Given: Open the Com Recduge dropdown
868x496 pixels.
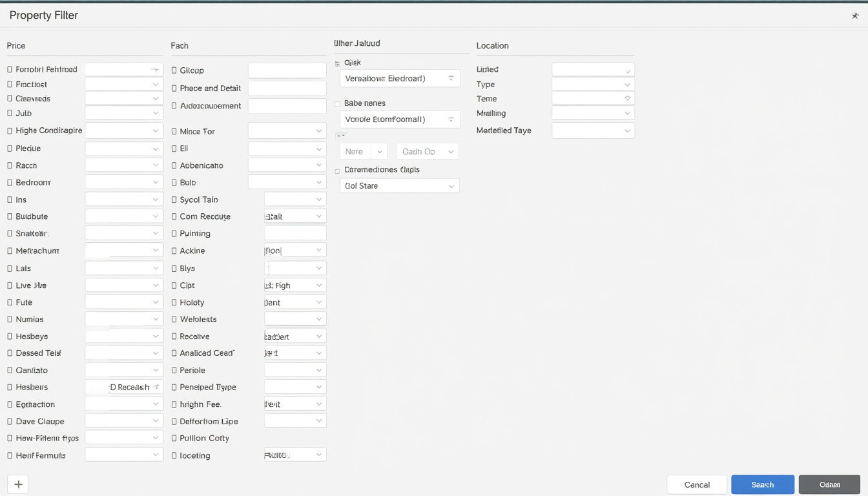Looking at the screenshot, I should (295, 217).
